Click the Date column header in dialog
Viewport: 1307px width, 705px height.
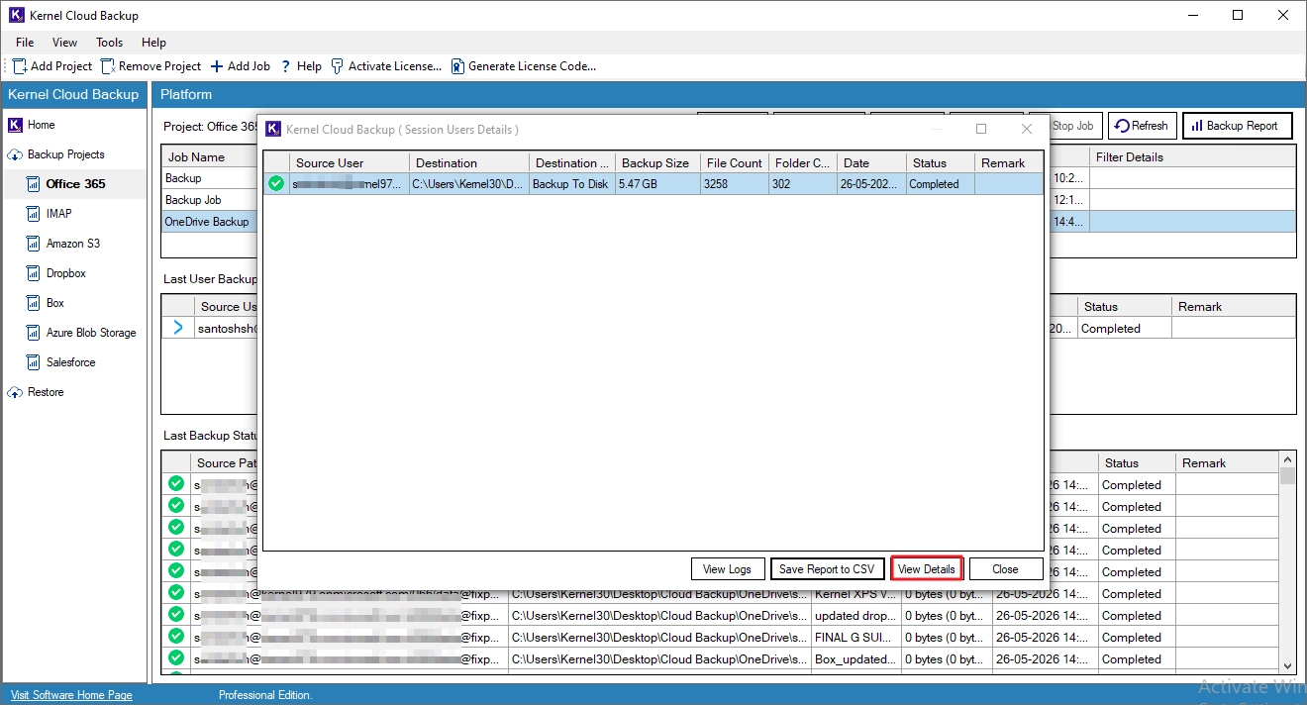(871, 163)
